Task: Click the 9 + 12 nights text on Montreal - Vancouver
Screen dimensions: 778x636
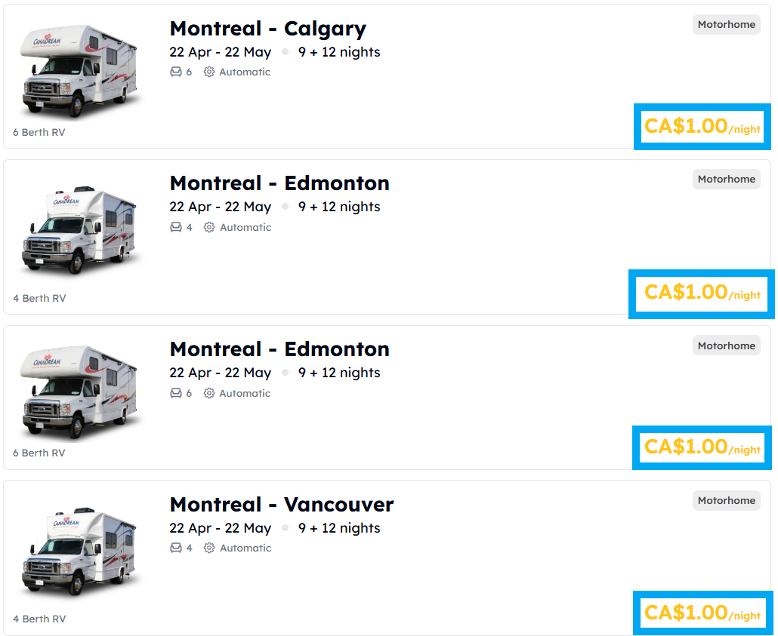Action: click(338, 527)
